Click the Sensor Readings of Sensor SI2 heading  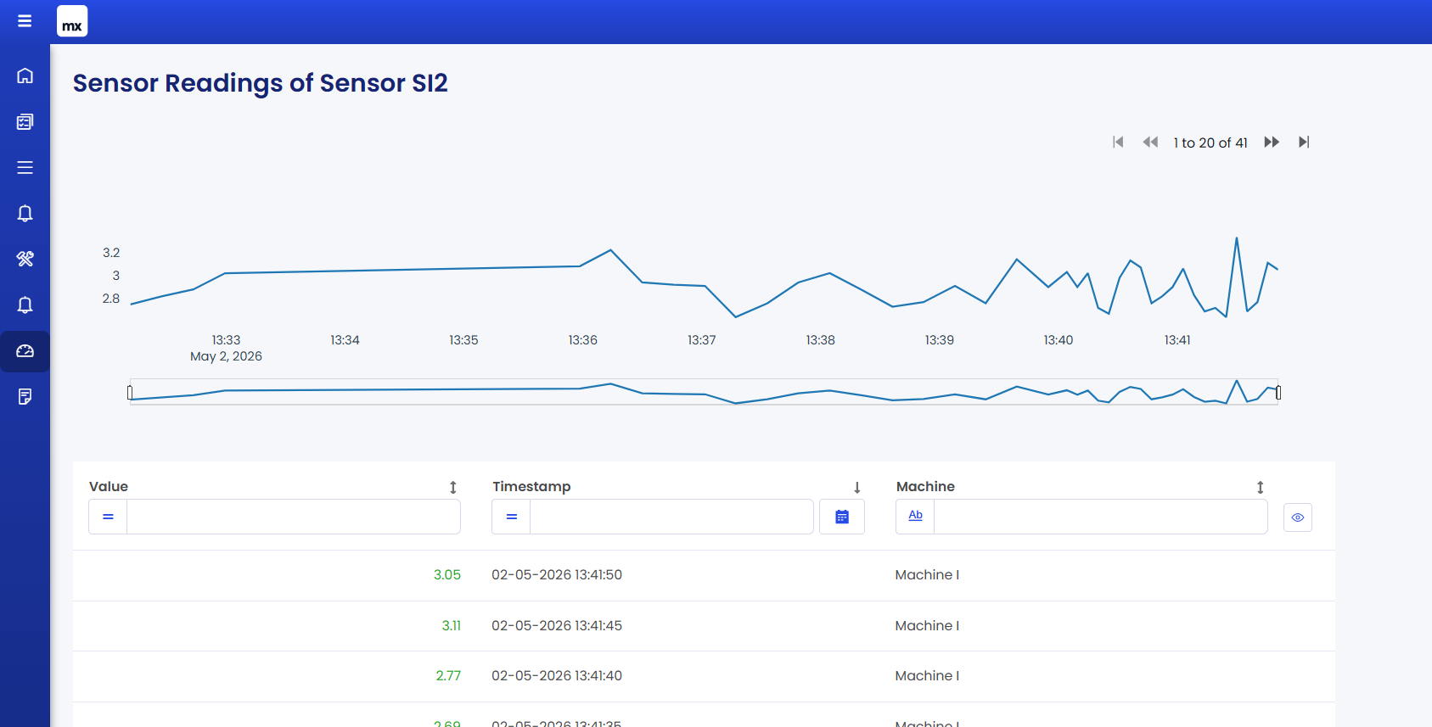coord(260,83)
